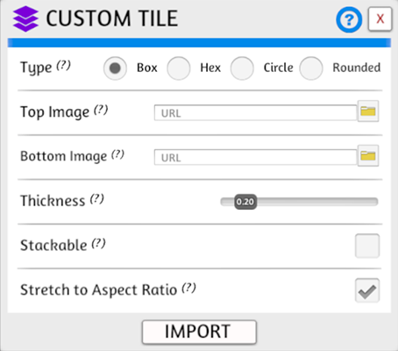Select the Box tile type
This screenshot has width=398, height=351.
[x=115, y=68]
